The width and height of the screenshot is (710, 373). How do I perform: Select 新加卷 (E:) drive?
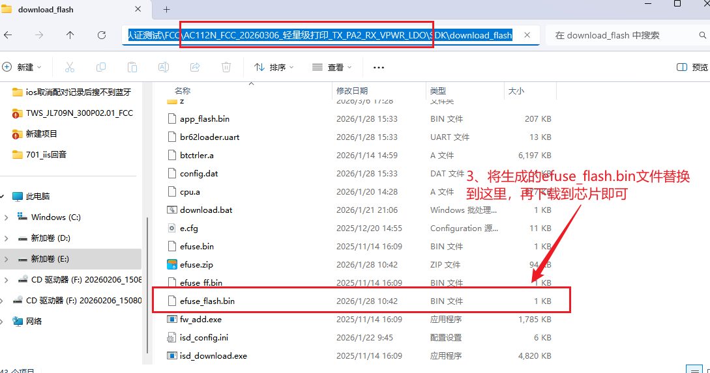coord(44,258)
